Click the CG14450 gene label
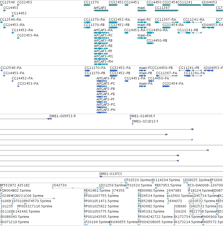This screenshot has height=226, width=223. 154,2
